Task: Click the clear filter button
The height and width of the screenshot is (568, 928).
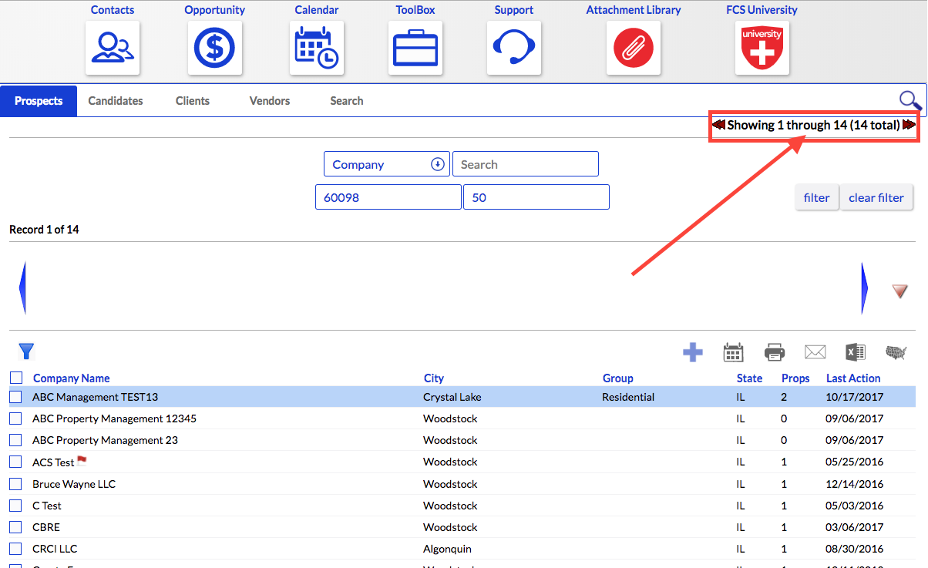Action: click(876, 197)
